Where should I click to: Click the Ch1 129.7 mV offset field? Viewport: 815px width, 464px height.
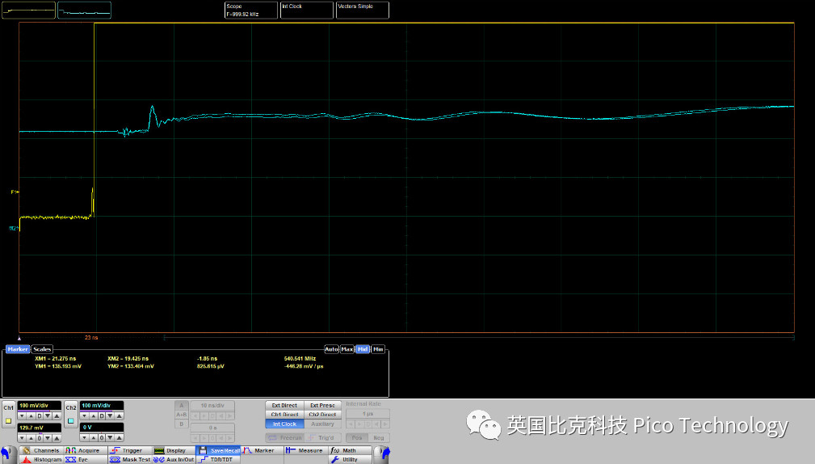point(39,426)
